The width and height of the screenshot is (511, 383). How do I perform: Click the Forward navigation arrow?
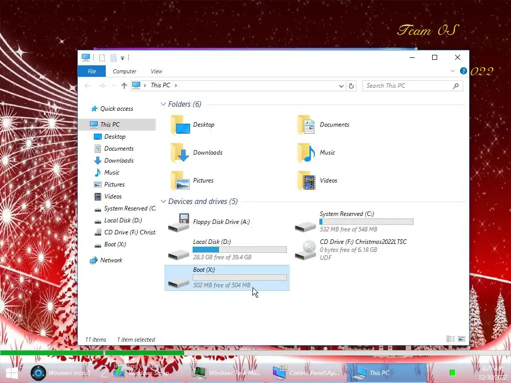[102, 86]
